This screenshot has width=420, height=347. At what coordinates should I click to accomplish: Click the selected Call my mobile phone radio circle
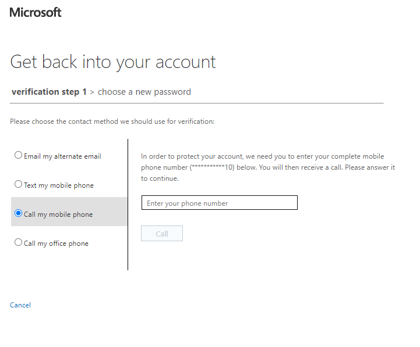click(18, 213)
